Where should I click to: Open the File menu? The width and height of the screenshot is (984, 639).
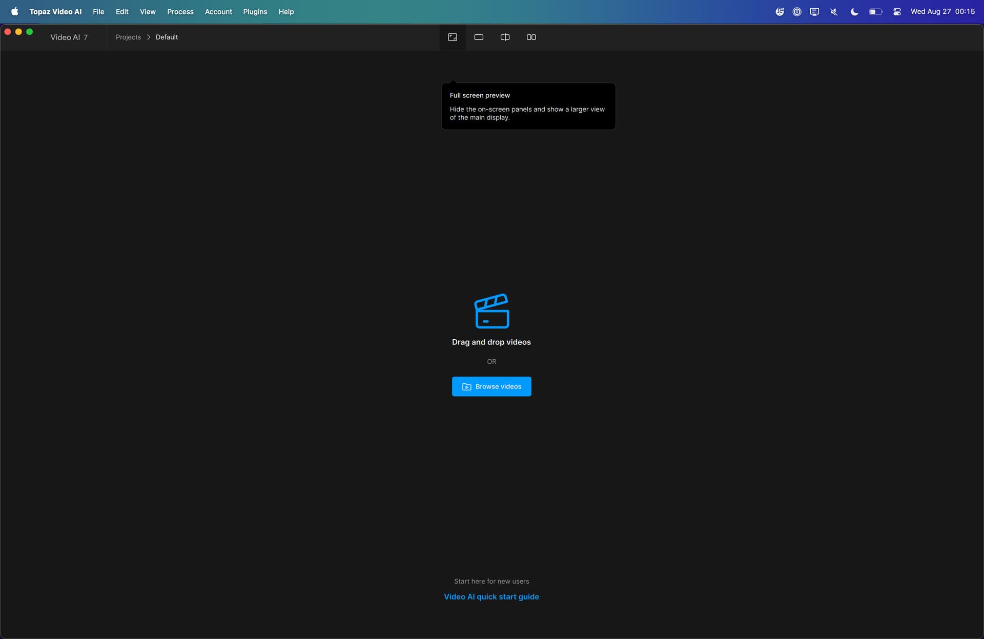click(x=98, y=11)
